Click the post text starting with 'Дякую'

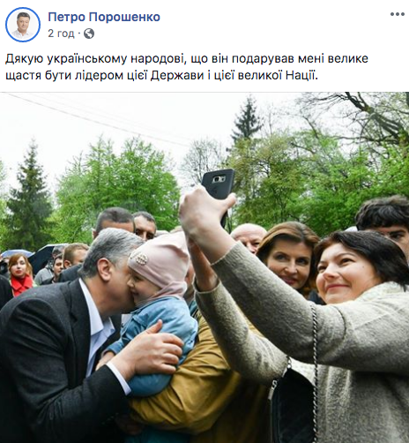point(187,67)
